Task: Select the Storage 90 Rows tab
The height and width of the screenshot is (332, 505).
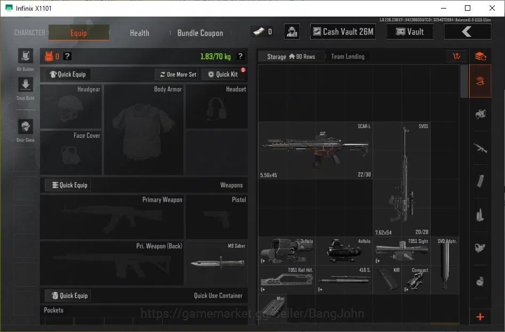Action: [291, 57]
